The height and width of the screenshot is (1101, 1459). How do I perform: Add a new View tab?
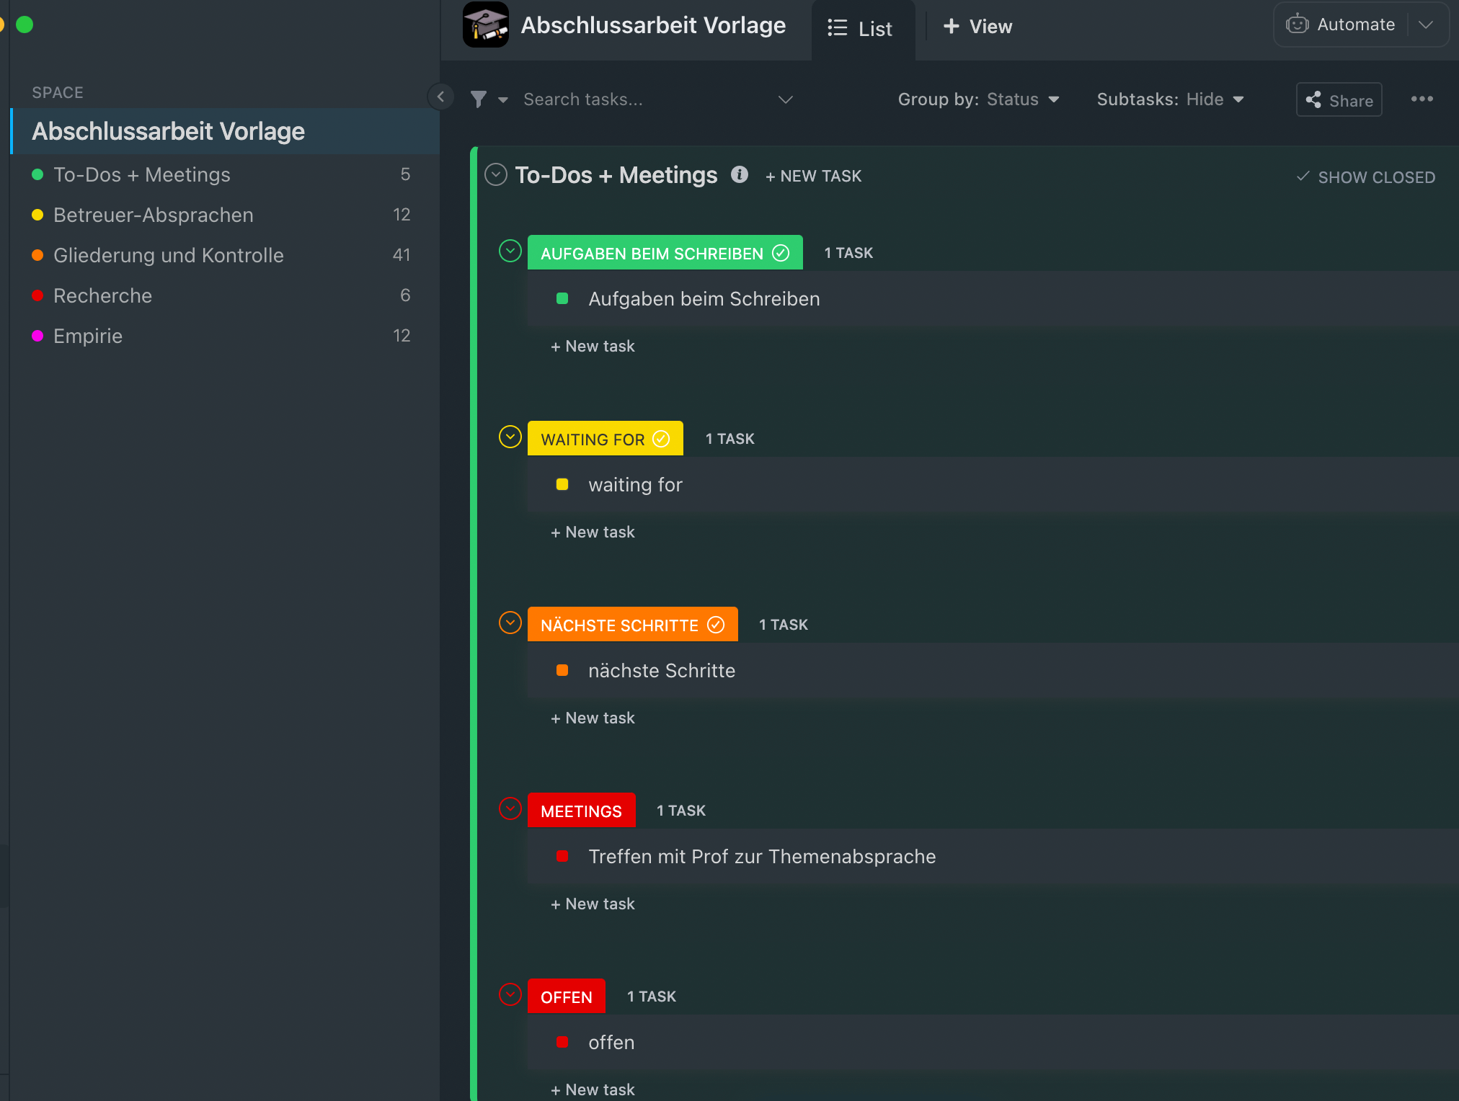(977, 27)
